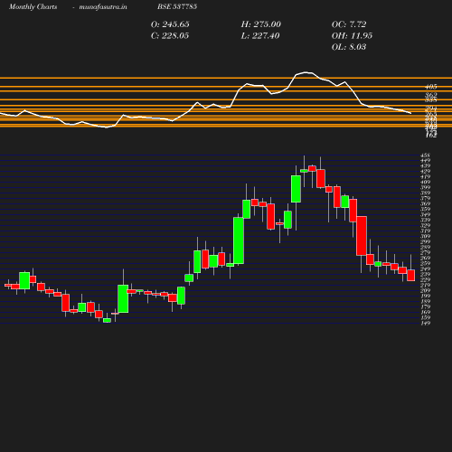Click the '229' price axis label
This screenshot has width=452, height=452.
(425, 280)
